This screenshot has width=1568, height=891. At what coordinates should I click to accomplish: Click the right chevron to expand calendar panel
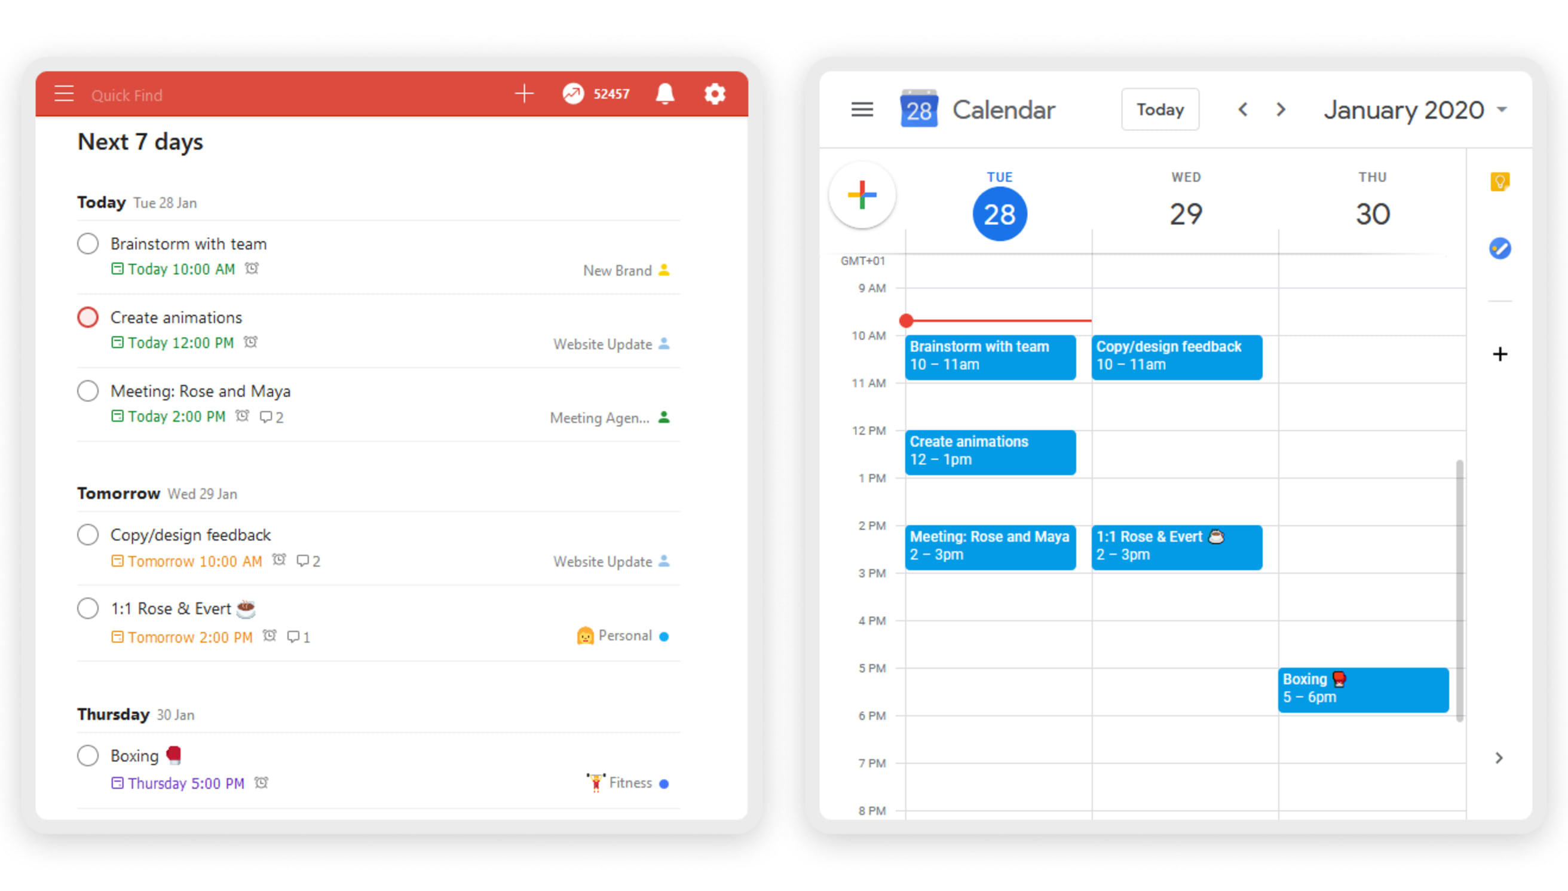(x=1499, y=757)
